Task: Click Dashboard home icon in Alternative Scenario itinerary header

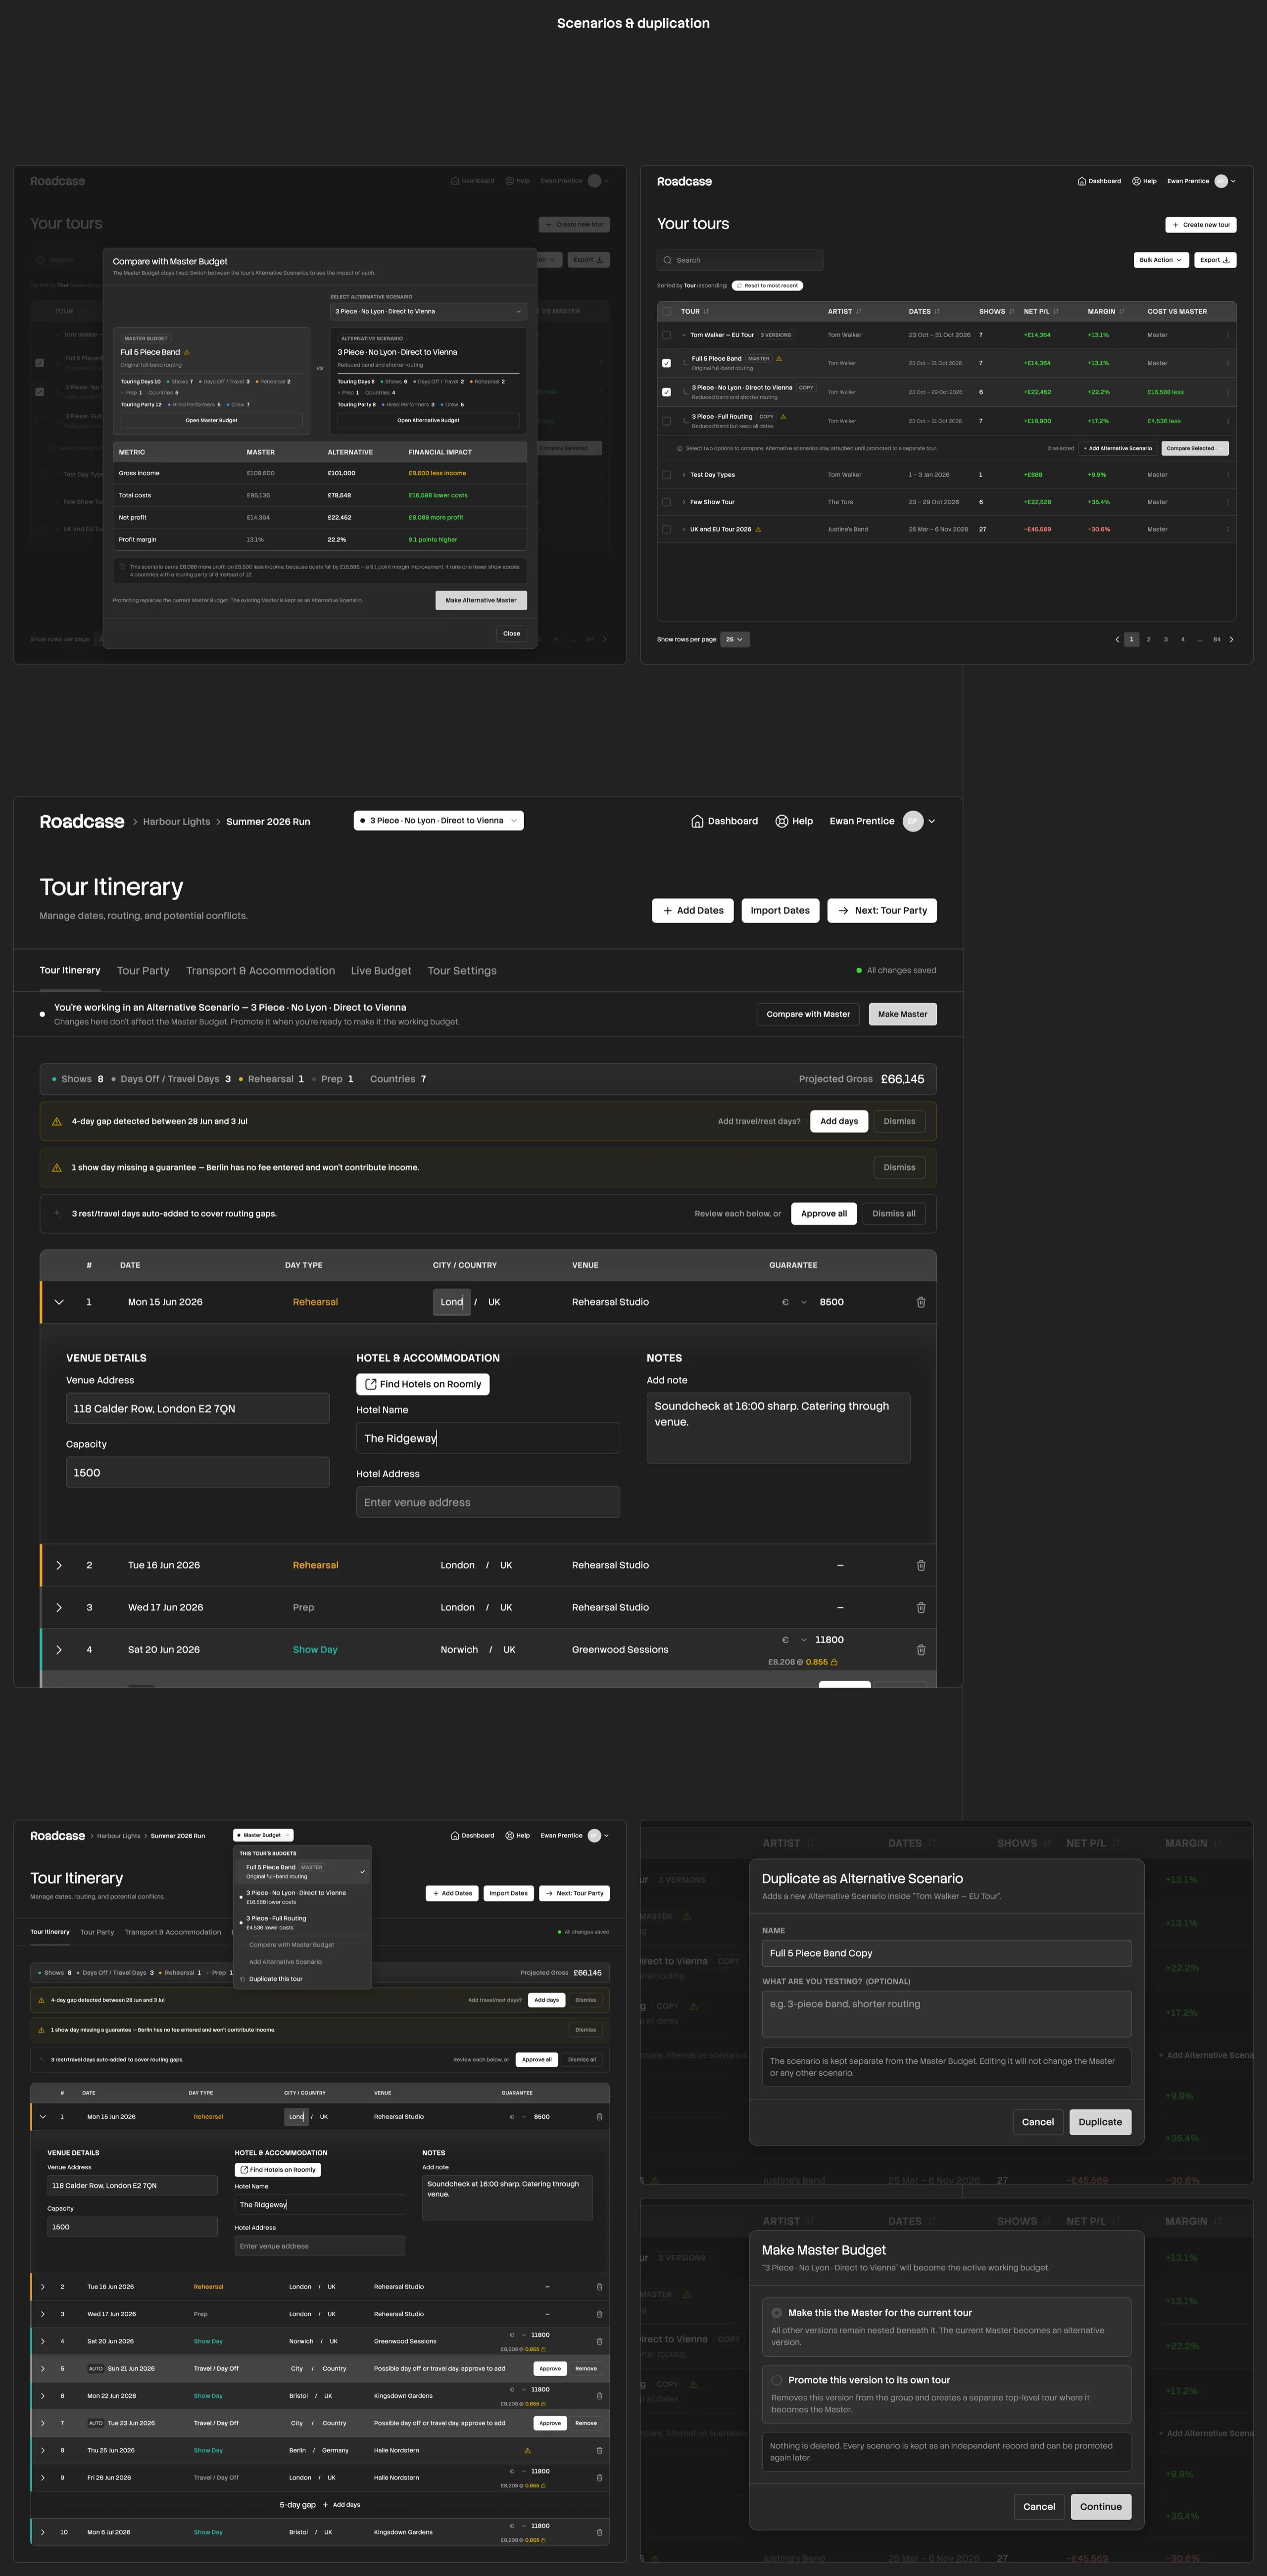Action: tap(697, 821)
